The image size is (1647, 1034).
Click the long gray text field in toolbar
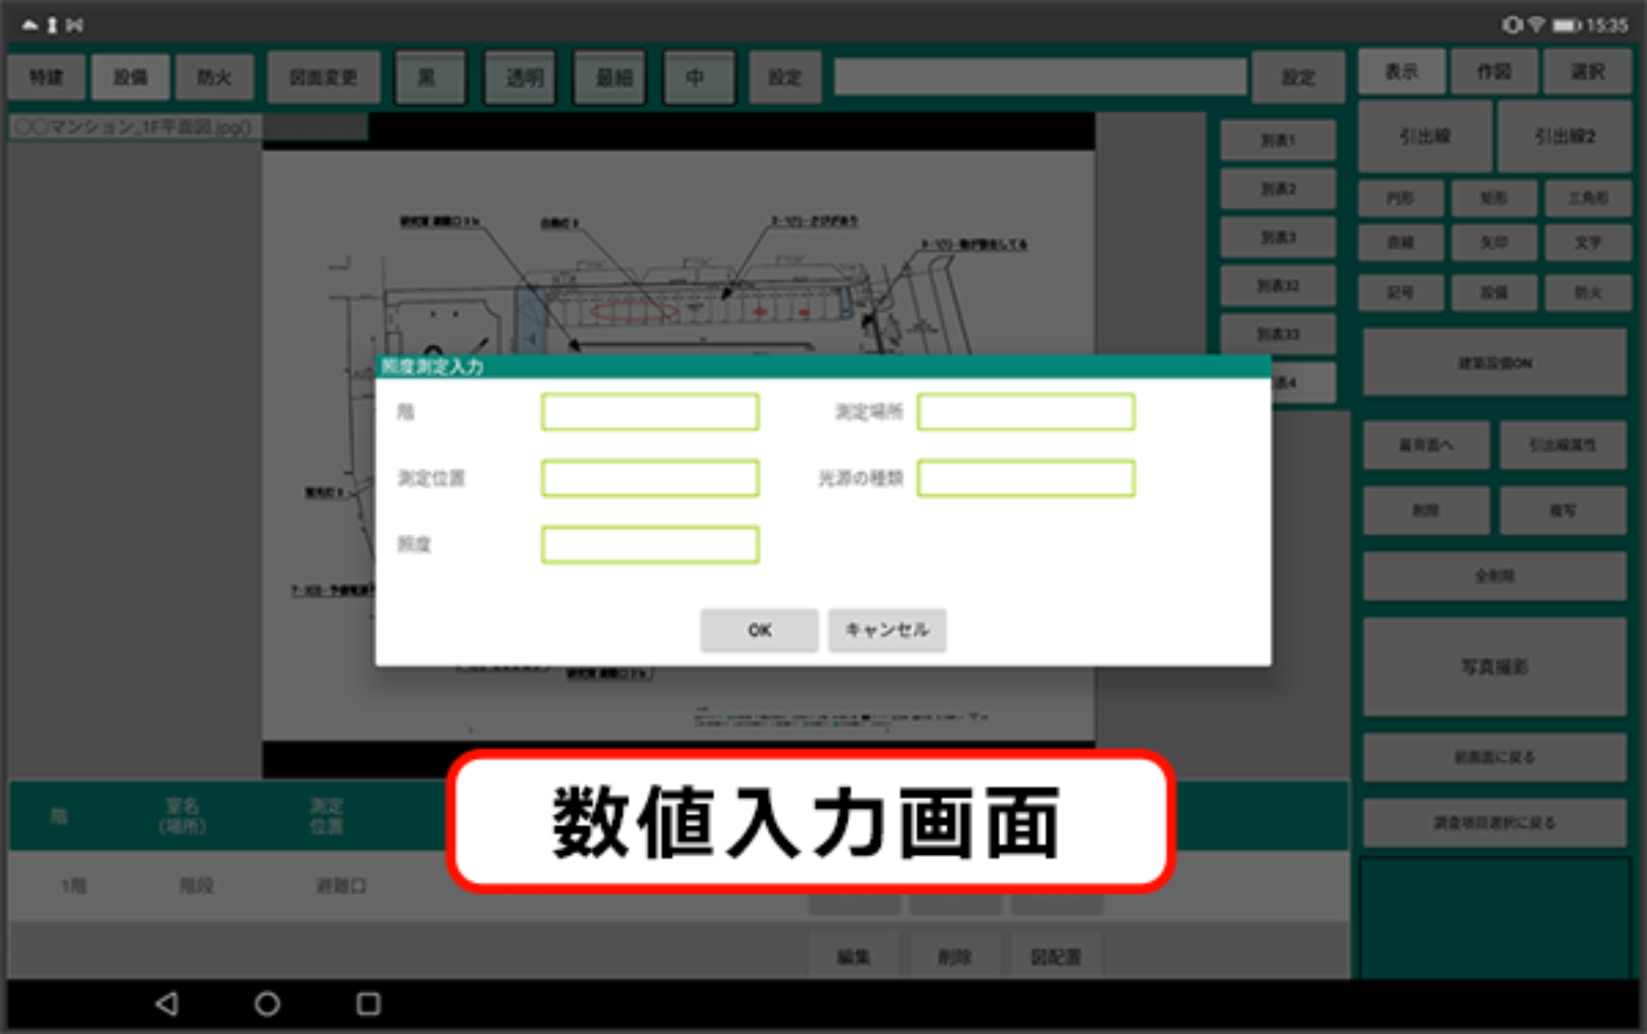[x=1040, y=77]
